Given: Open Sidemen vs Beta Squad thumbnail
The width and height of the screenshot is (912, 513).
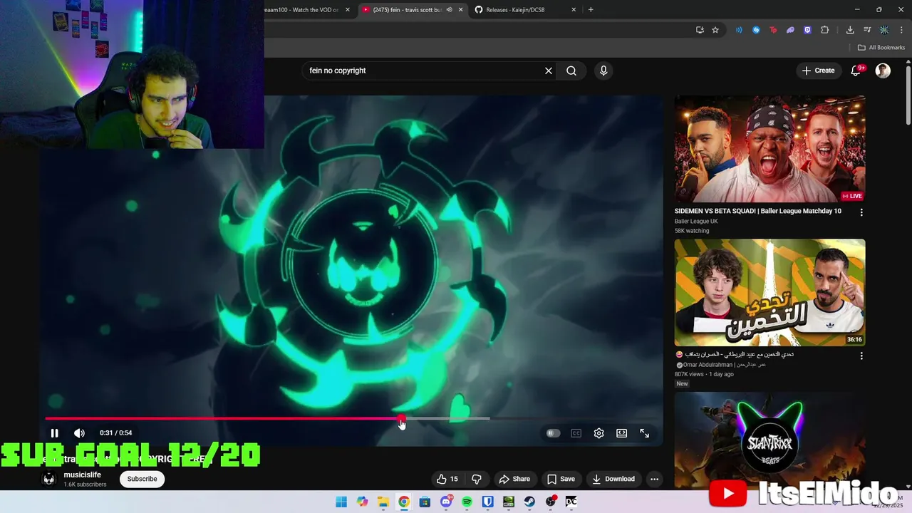Looking at the screenshot, I should 769,149.
